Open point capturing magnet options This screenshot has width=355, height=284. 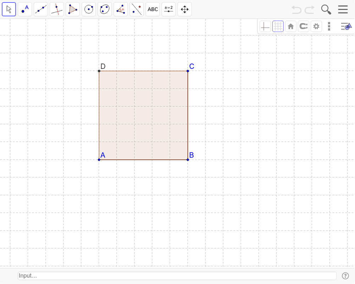pos(304,27)
